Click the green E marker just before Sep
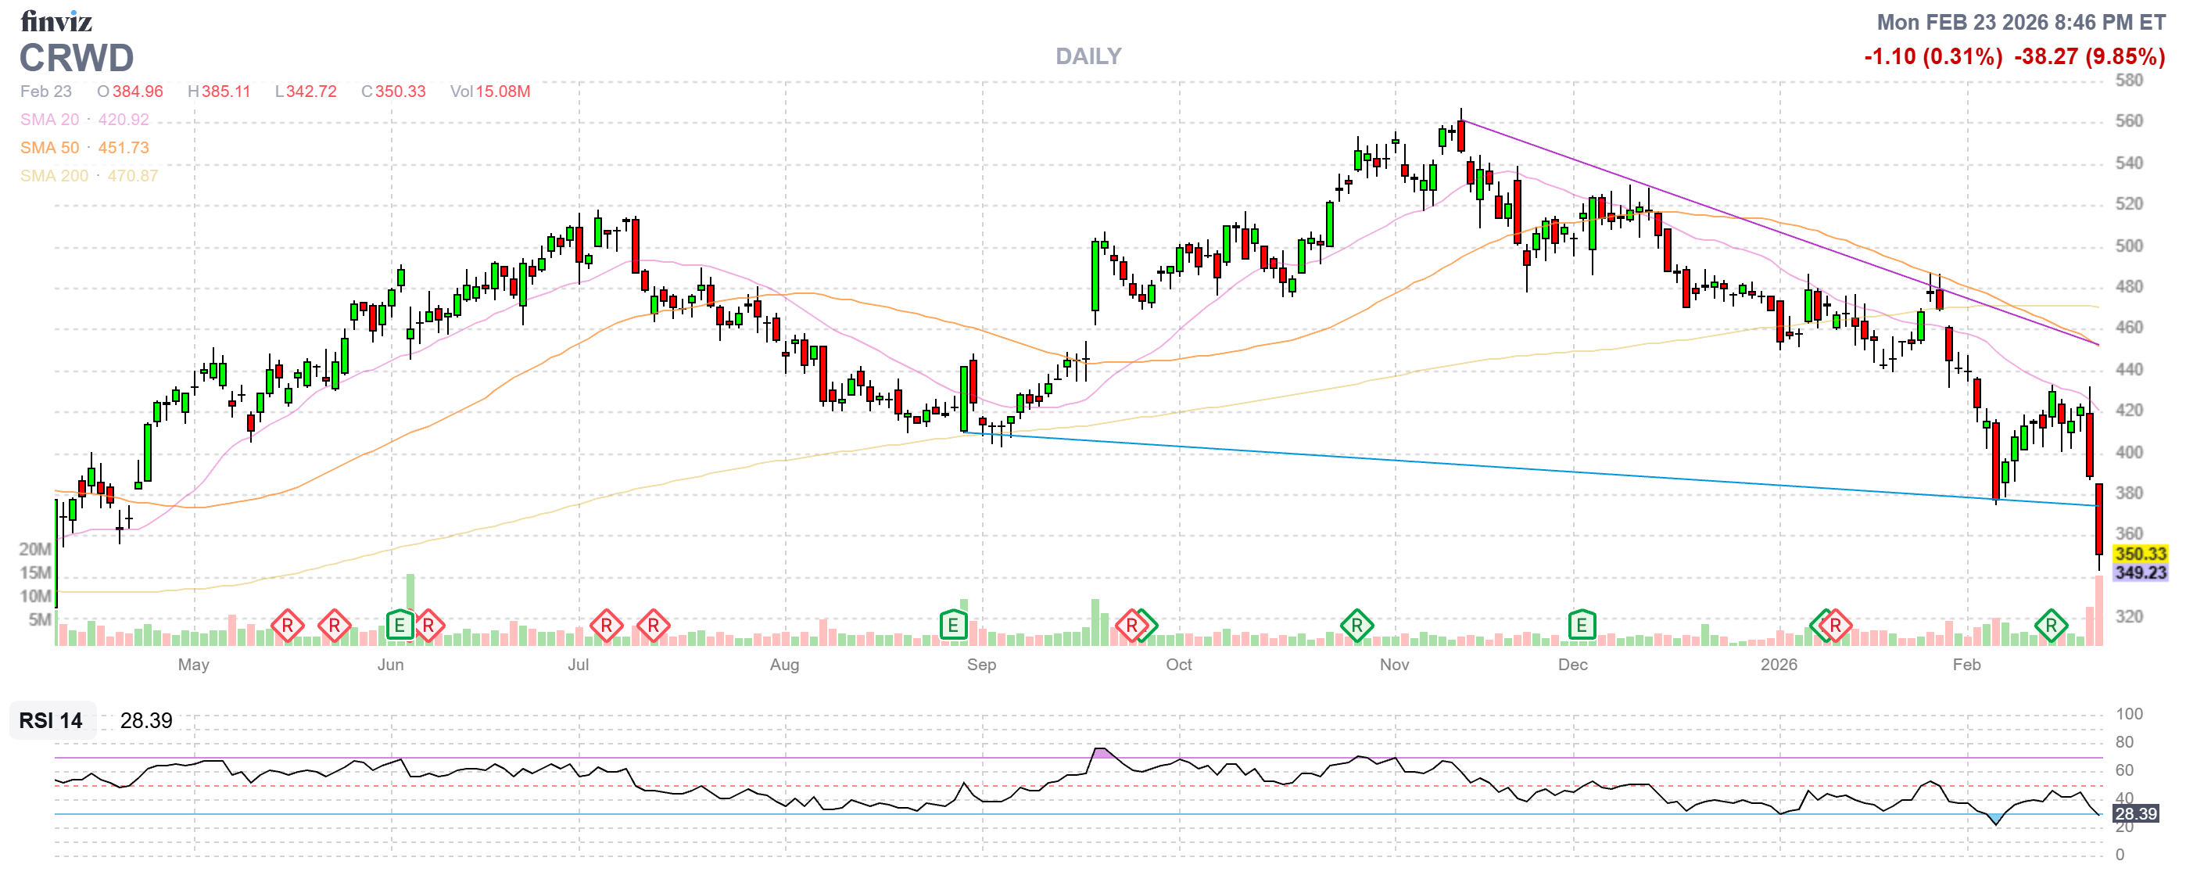The height and width of the screenshot is (879, 2186). [953, 626]
